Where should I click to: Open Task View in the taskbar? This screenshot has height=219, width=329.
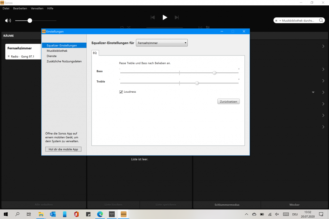(x=29, y=214)
